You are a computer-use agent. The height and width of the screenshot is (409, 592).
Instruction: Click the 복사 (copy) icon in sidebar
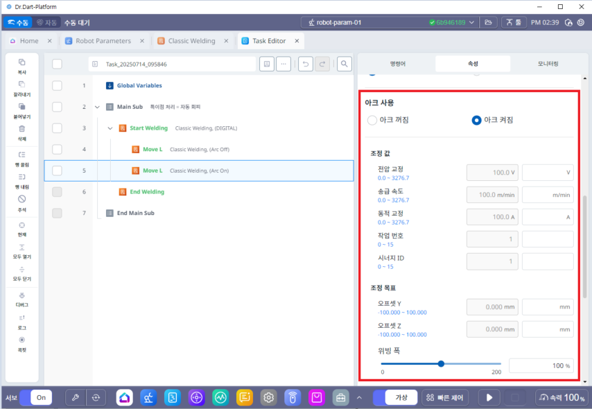click(21, 63)
